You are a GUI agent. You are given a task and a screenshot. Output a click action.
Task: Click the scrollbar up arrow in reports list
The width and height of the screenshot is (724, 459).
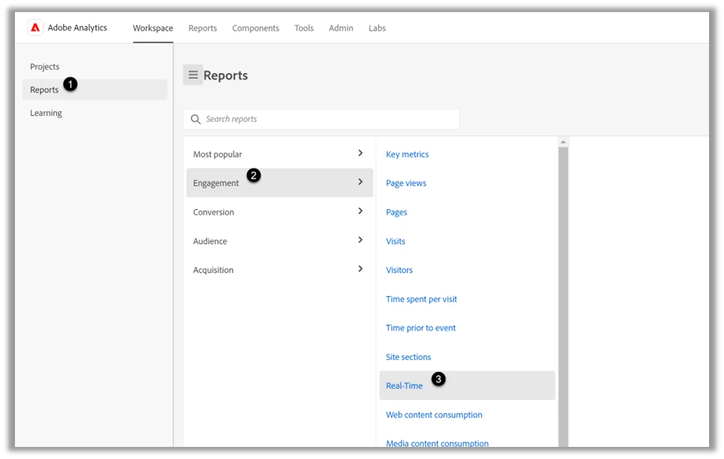(x=563, y=142)
